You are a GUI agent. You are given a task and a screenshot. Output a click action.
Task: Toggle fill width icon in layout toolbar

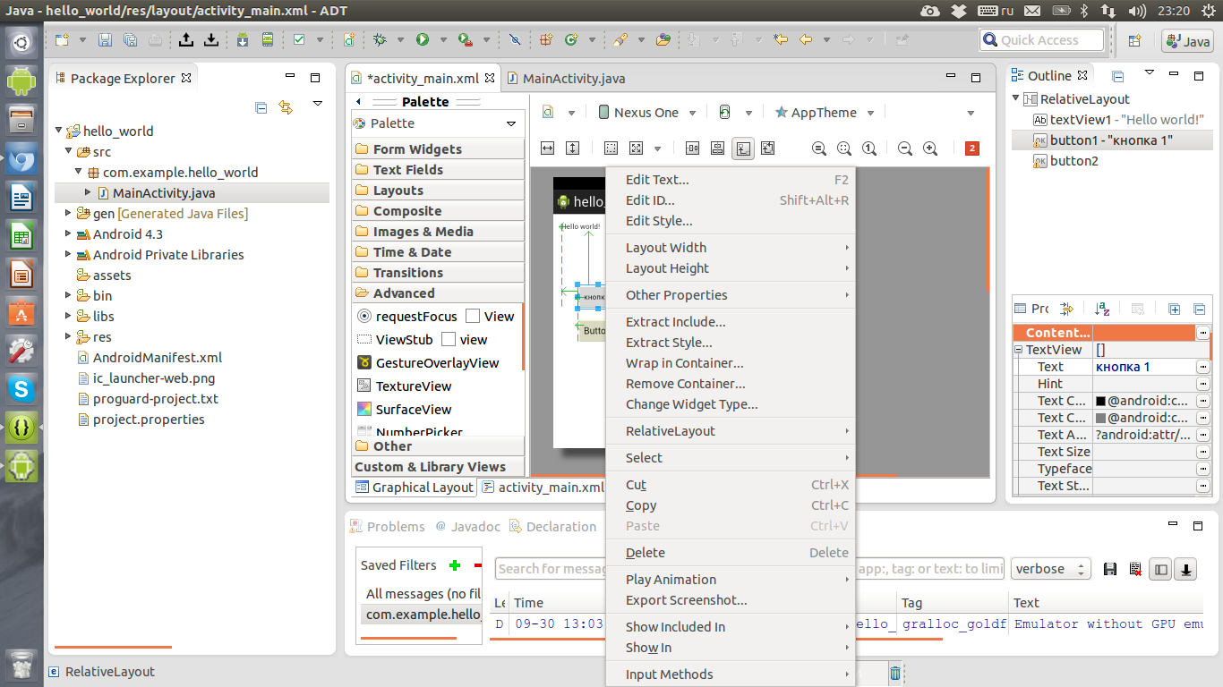pos(548,148)
